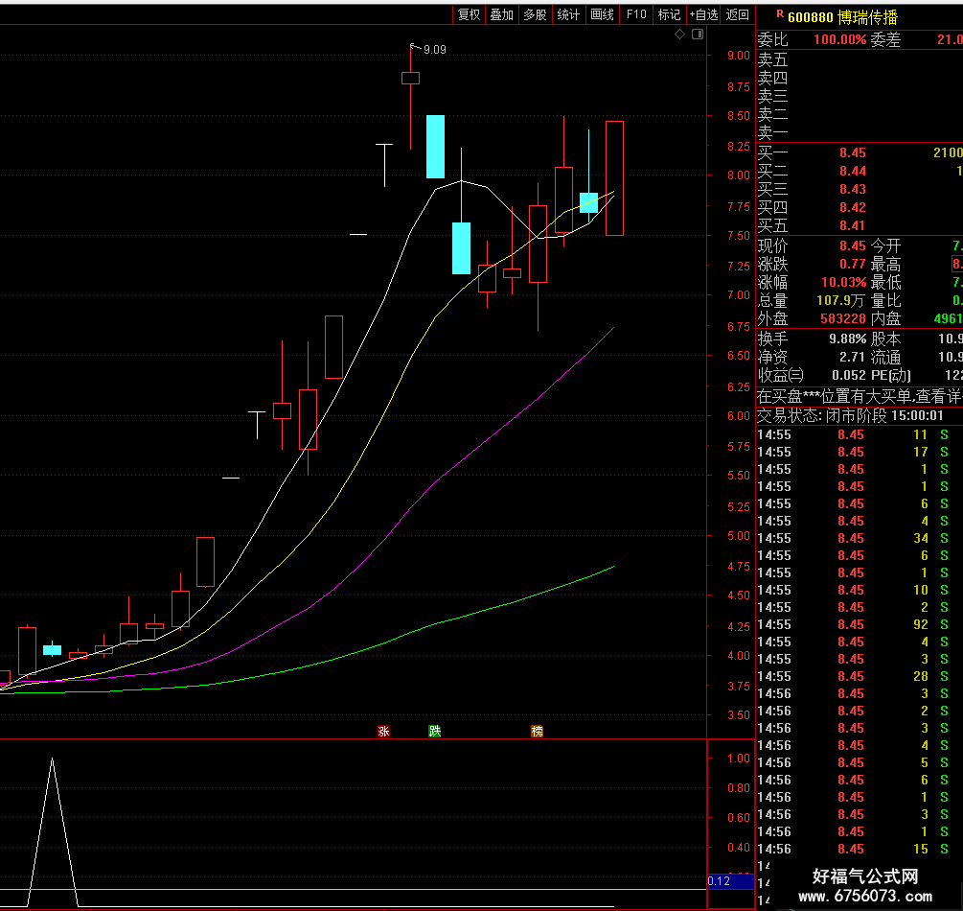Click the diamond icon above chart
The height and width of the screenshot is (911, 963).
coord(680,35)
